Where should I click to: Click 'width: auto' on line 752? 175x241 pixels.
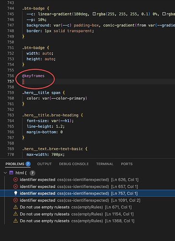pyautogui.click(x=40, y=54)
